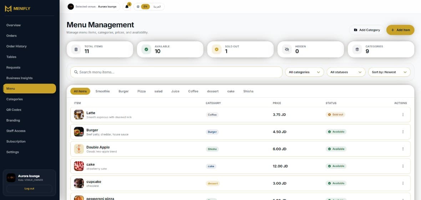The width and height of the screenshot is (421, 200).
Task: Open the Sort by Newest dropdown
Action: pyautogui.click(x=389, y=72)
